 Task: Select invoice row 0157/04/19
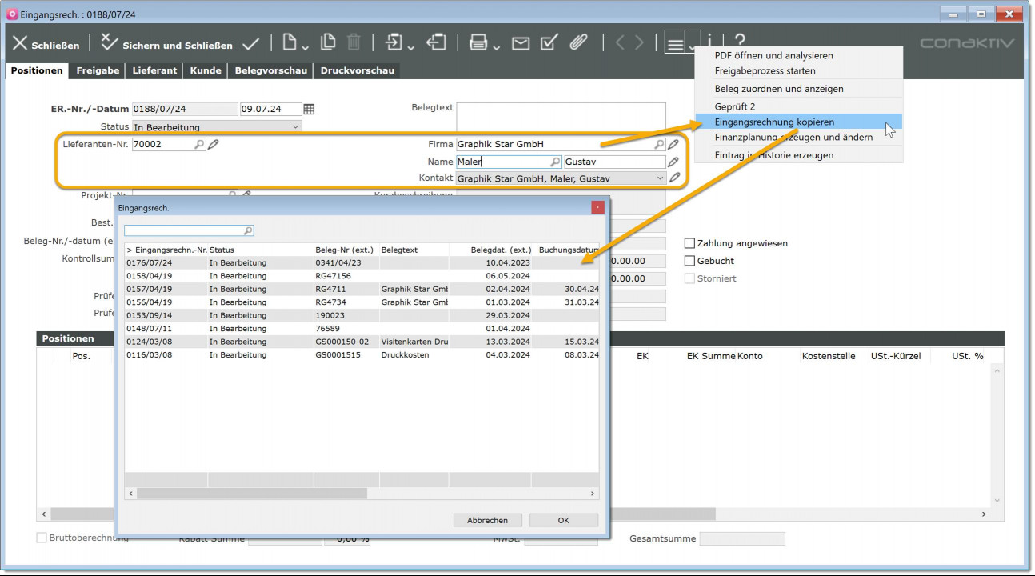pos(150,289)
